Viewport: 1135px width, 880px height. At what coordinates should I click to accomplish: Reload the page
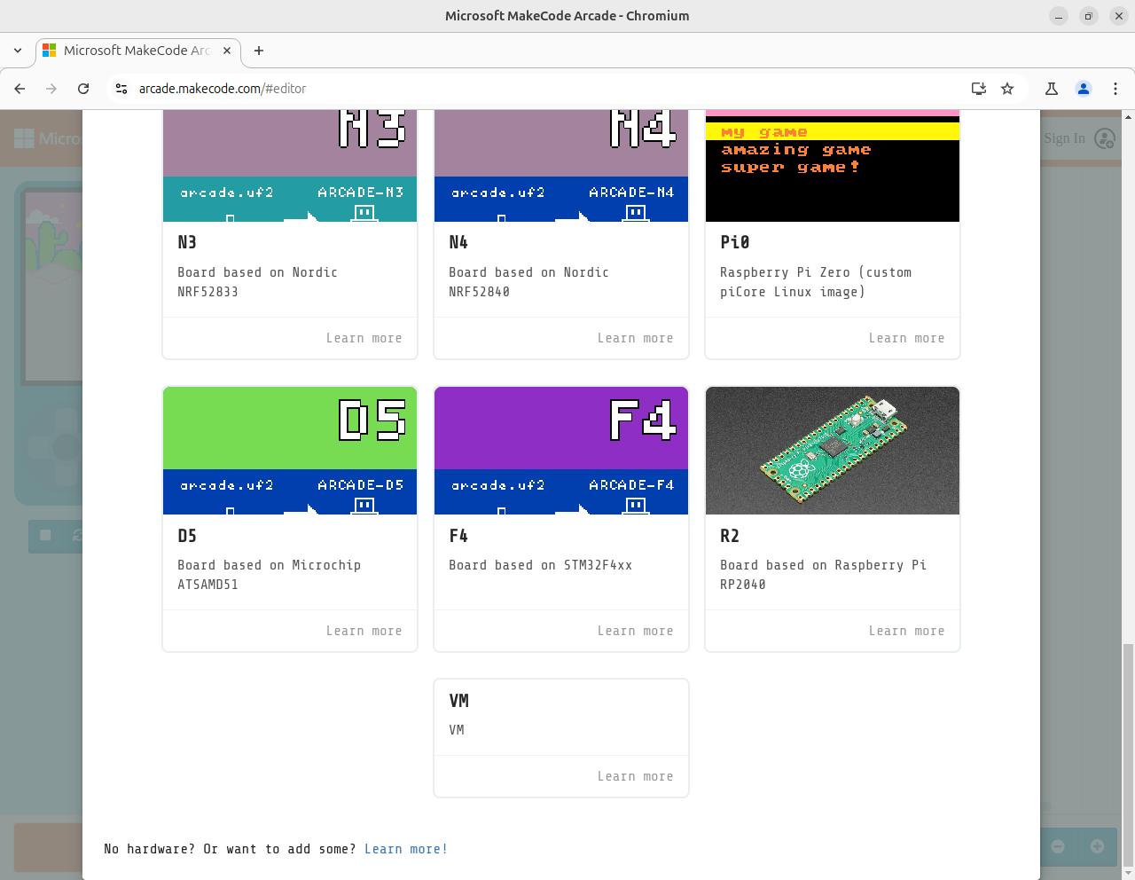point(83,89)
